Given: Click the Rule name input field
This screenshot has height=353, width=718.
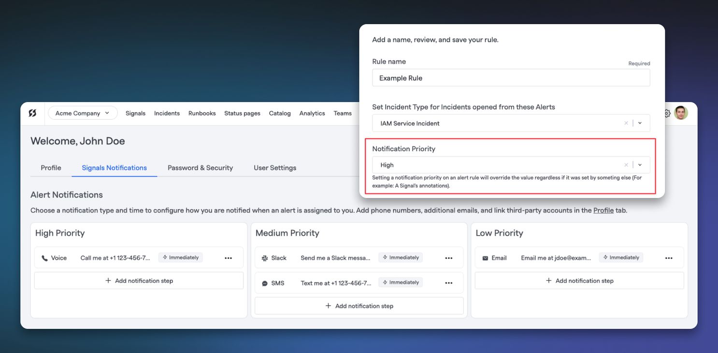Looking at the screenshot, I should pos(511,78).
